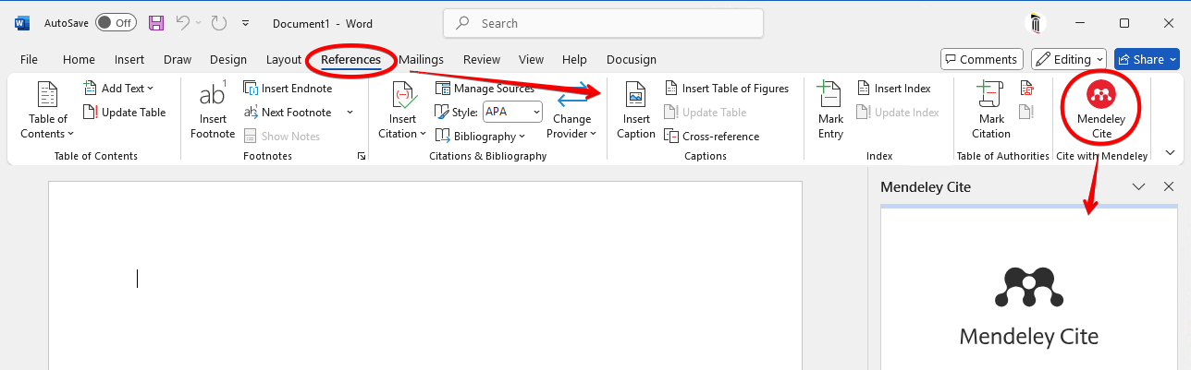The width and height of the screenshot is (1191, 370).
Task: Click the Mark Entry icon
Action: tap(830, 96)
